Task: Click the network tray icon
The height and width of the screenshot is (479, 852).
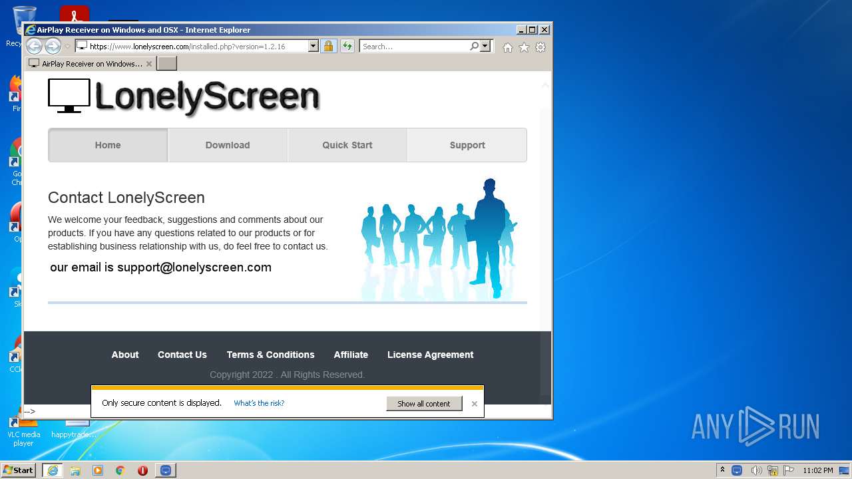Action: [x=773, y=470]
